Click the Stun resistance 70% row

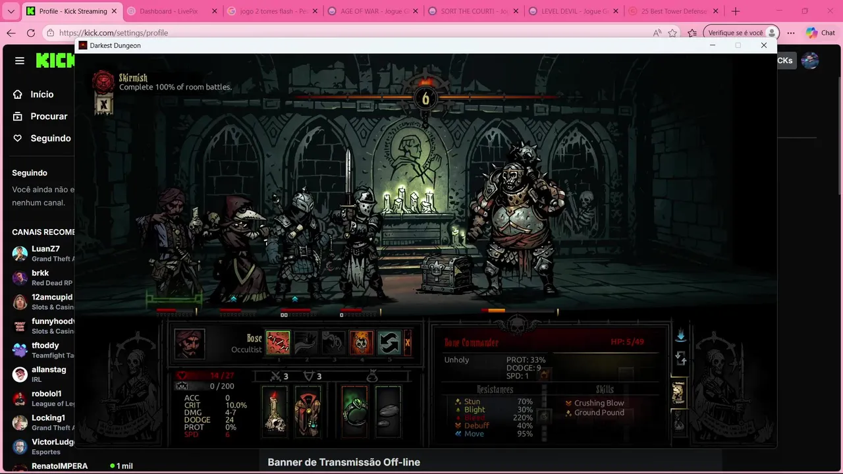(x=494, y=402)
